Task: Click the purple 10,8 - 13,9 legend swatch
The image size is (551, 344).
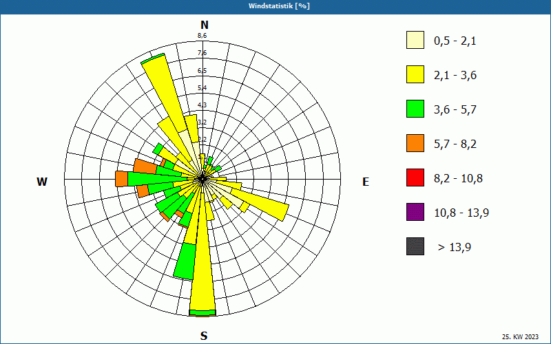Action: click(x=415, y=212)
